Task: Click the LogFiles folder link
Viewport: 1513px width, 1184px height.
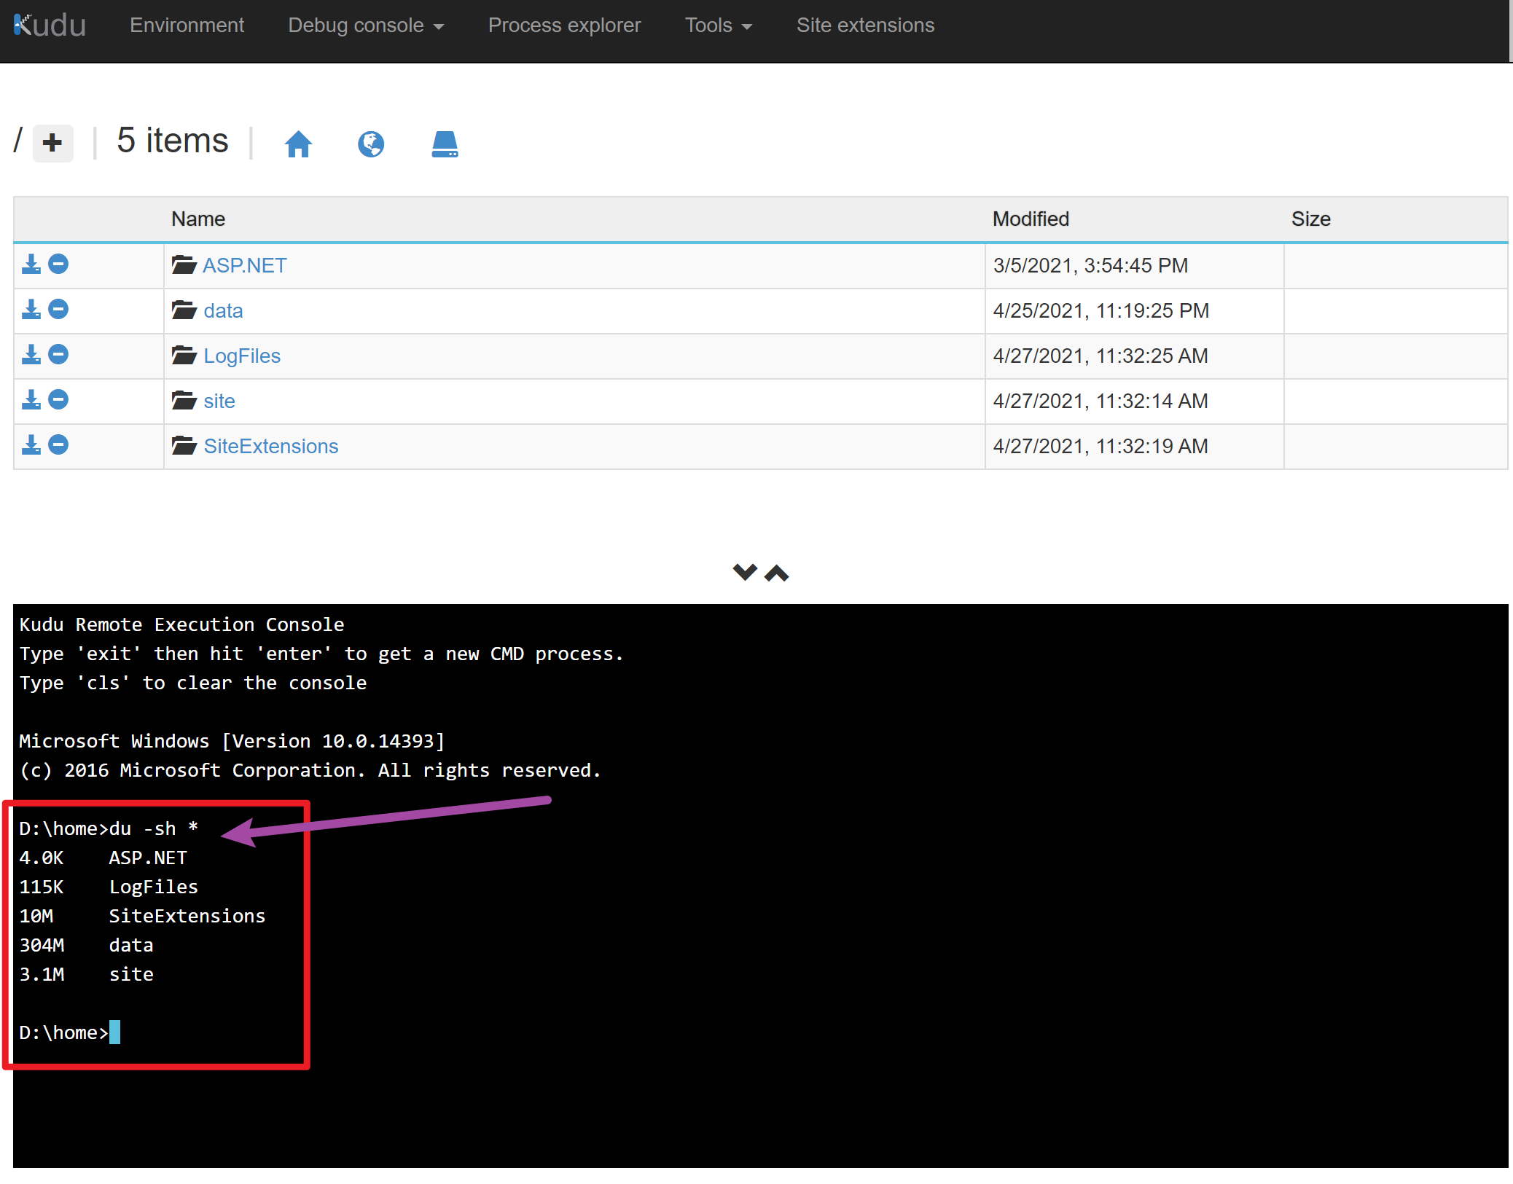Action: 241,356
